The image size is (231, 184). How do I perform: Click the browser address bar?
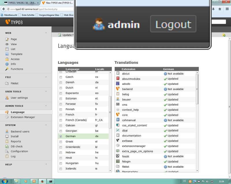(40, 9)
